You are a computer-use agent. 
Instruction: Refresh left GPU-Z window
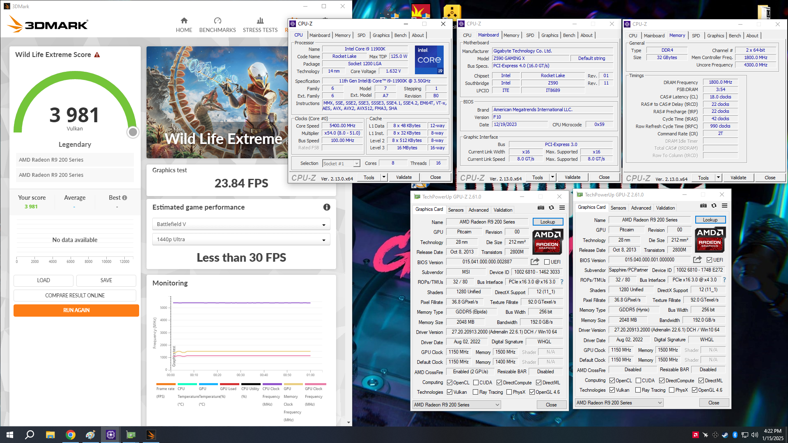[552, 208]
